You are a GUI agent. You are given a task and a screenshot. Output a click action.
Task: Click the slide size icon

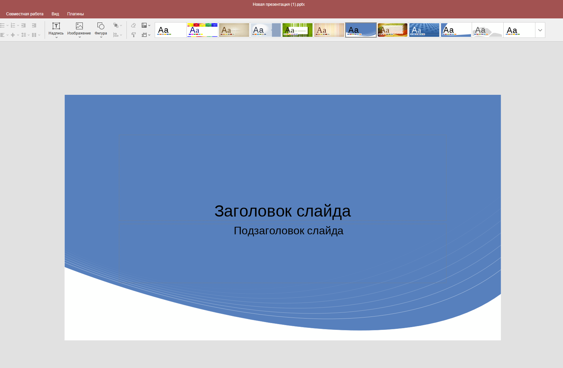144,35
